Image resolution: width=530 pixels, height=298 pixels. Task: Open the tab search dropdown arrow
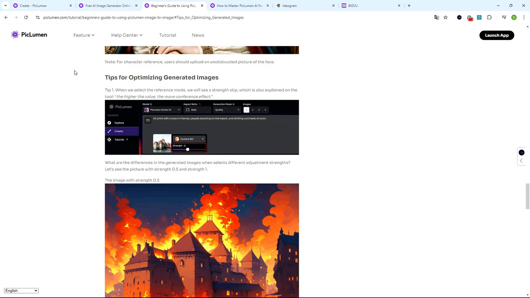pyautogui.click(x=5, y=6)
